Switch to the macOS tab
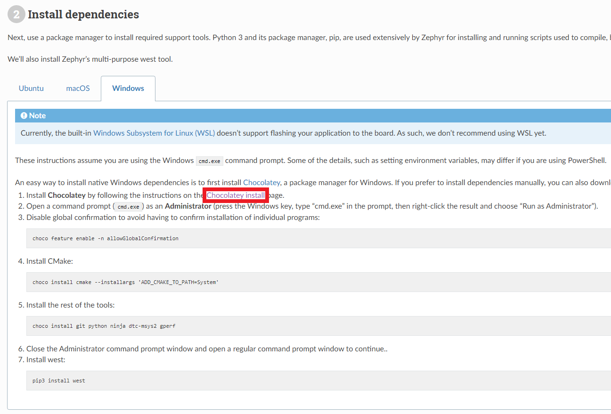Image resolution: width=611 pixels, height=414 pixels. [x=78, y=88]
